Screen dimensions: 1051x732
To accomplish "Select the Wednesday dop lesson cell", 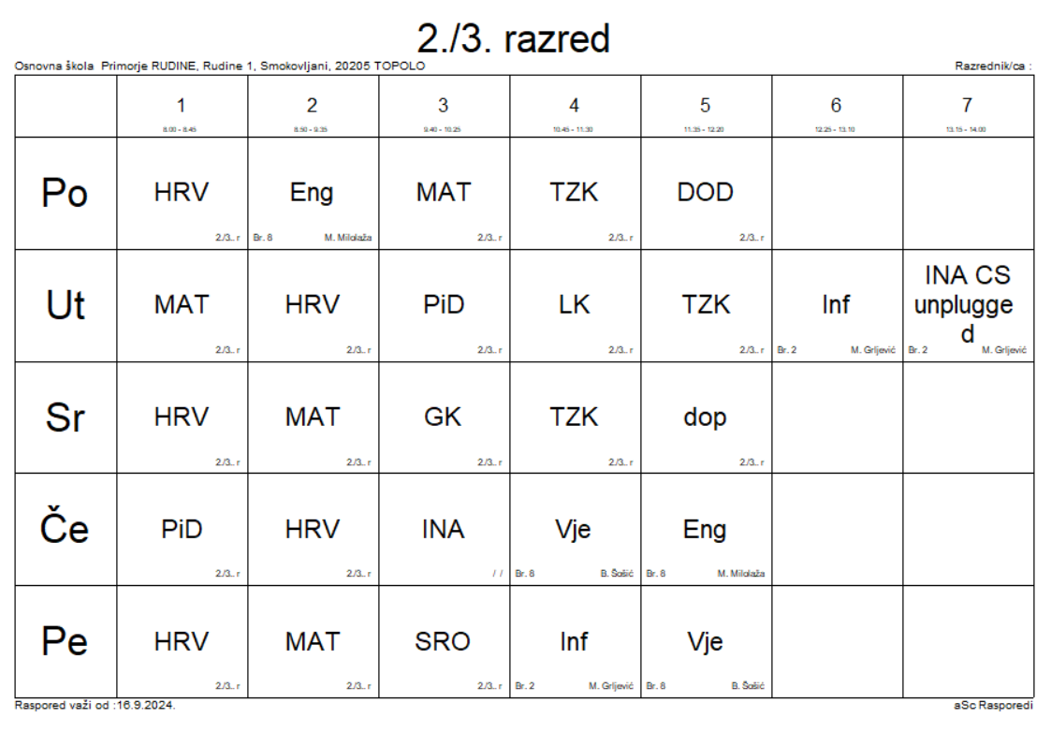I will 706,417.
